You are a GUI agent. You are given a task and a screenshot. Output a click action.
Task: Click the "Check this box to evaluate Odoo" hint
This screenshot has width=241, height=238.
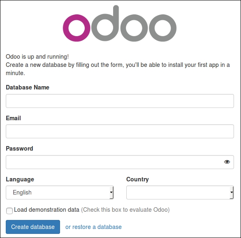click(125, 210)
